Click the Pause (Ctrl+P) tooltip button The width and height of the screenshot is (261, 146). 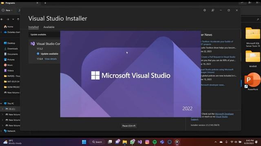(x=129, y=126)
